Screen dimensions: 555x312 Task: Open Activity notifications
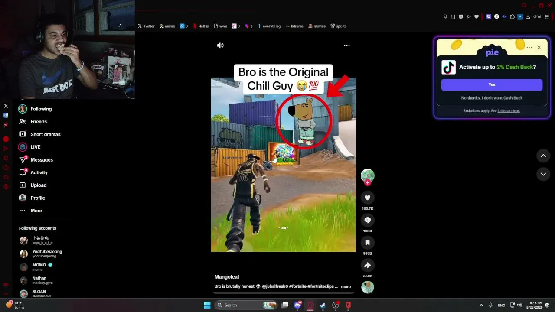coord(33,172)
